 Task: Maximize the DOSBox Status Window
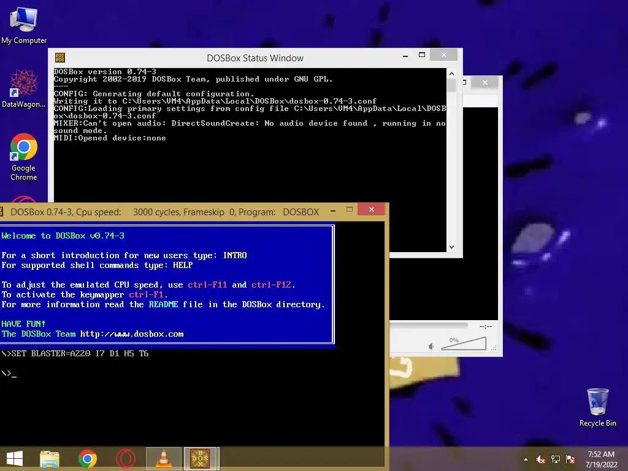(x=422, y=55)
